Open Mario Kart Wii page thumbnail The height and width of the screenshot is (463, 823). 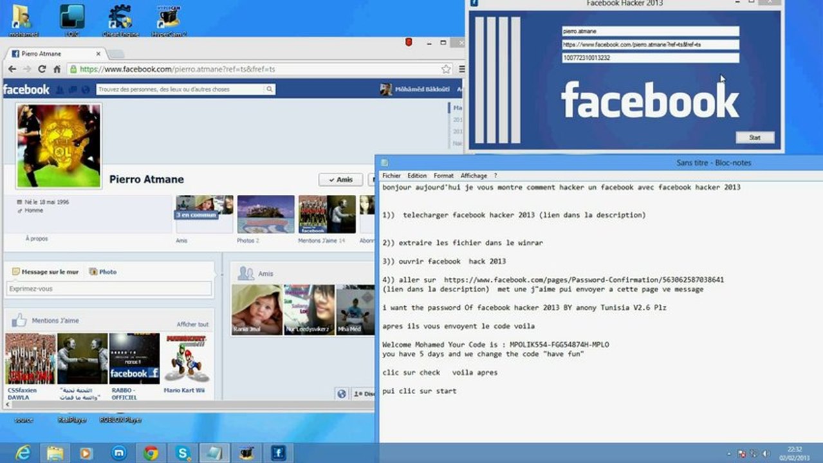tap(186, 359)
